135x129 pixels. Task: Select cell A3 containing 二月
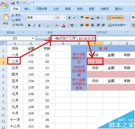click(15, 62)
